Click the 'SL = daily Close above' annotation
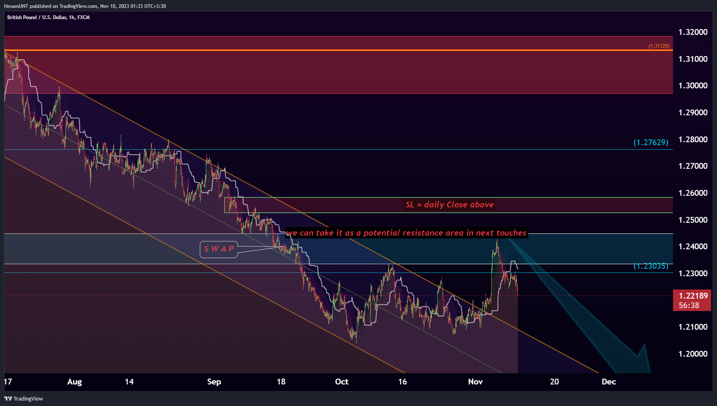 coord(450,204)
